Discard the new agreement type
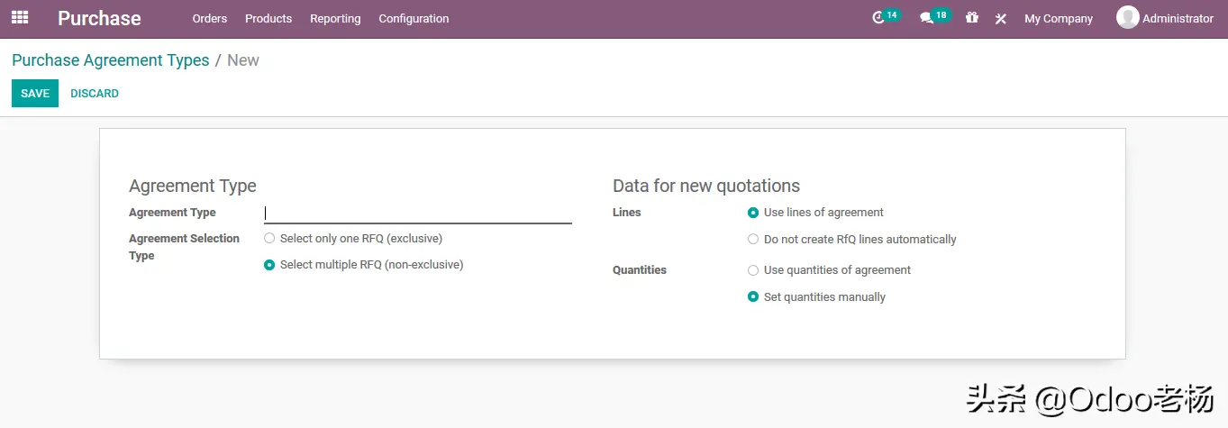The width and height of the screenshot is (1228, 428). [x=95, y=94]
